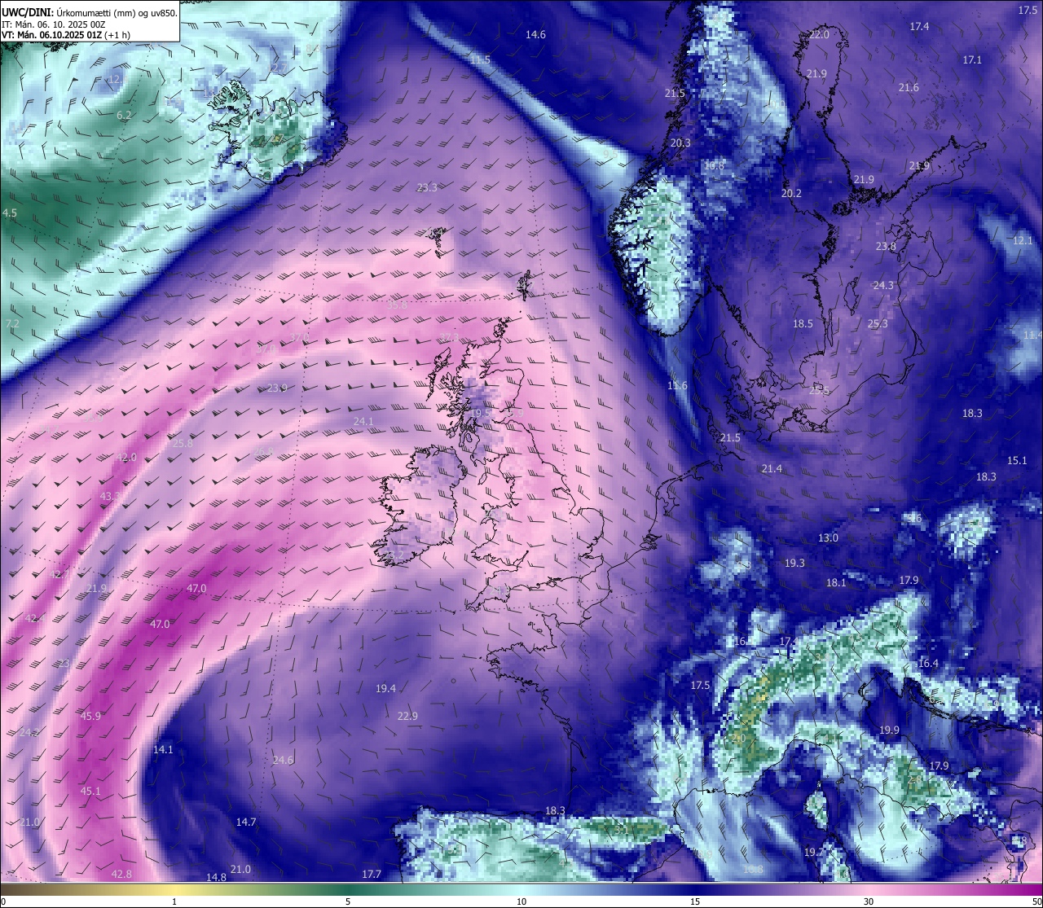Click the 42.7 value label

59,575
